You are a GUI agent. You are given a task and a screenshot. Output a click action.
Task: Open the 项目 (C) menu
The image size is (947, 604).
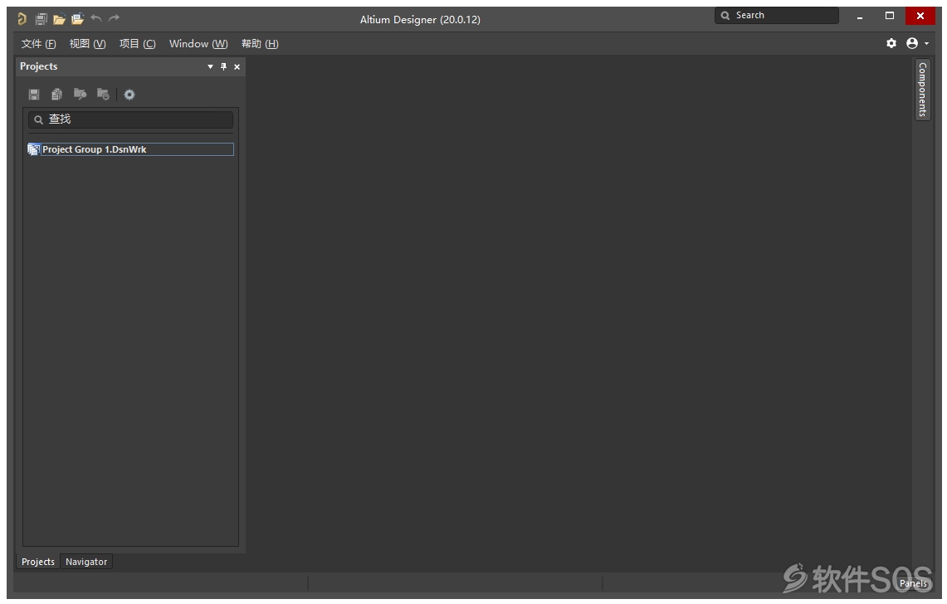(x=138, y=43)
